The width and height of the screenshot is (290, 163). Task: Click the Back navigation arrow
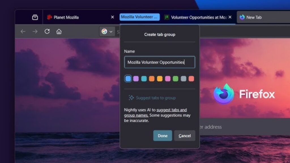23,31
